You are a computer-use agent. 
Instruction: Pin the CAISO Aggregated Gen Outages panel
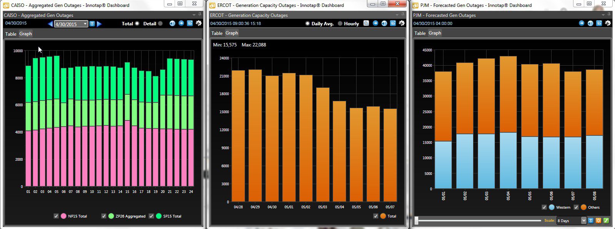200,15
